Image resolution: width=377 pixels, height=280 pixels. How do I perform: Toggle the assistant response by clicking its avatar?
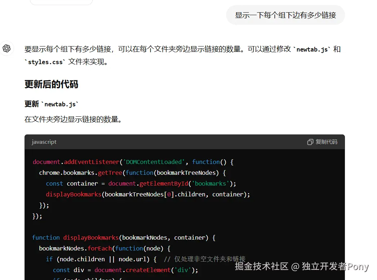coord(7,48)
